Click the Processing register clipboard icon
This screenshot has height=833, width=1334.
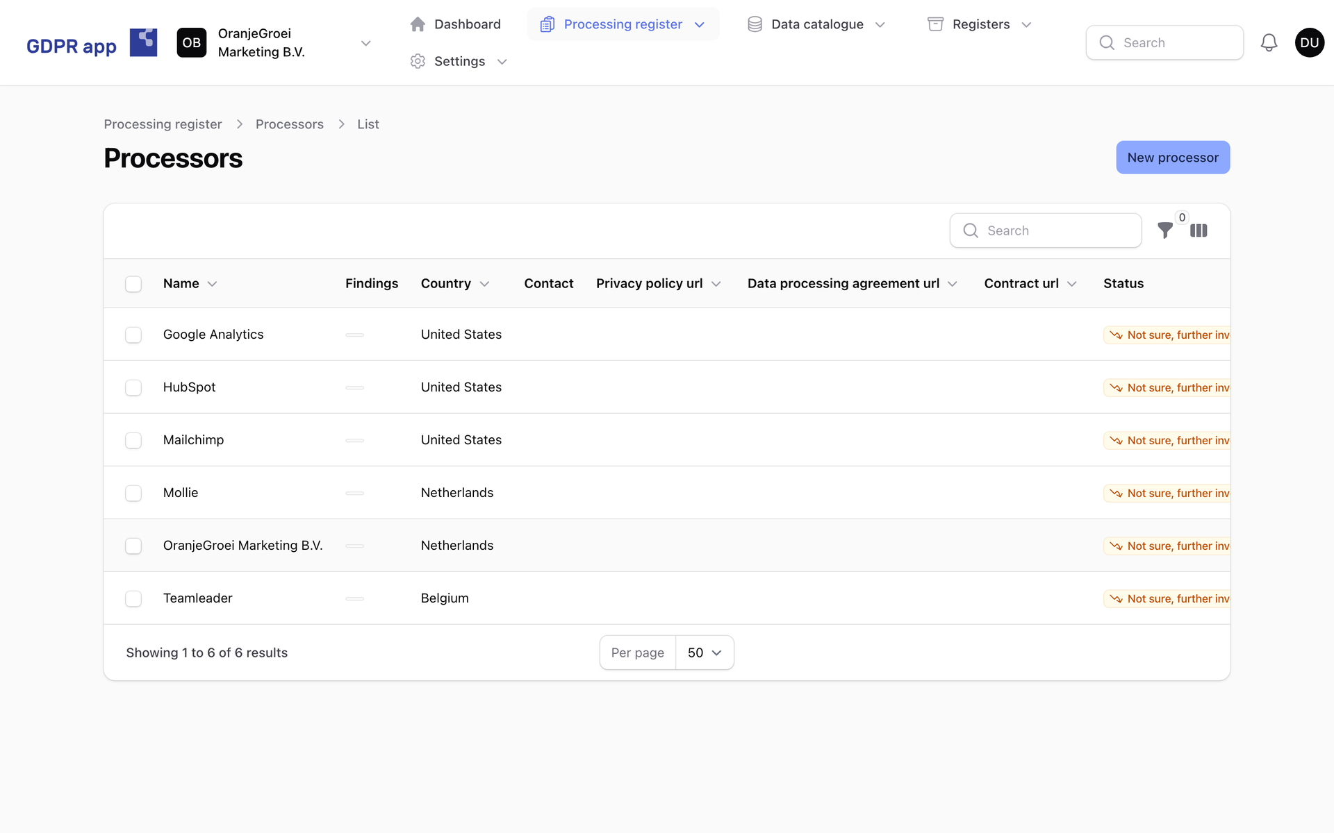pos(547,24)
